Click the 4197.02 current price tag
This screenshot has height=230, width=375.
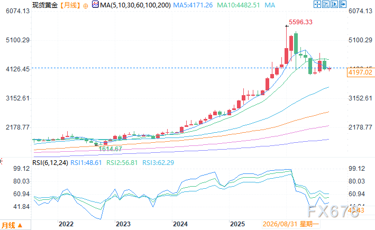[x=361, y=72]
